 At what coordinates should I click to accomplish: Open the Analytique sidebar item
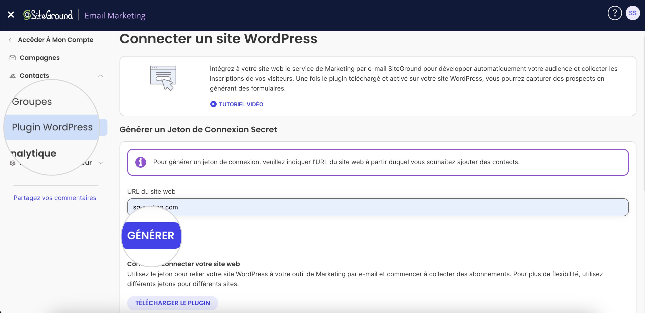(34, 153)
